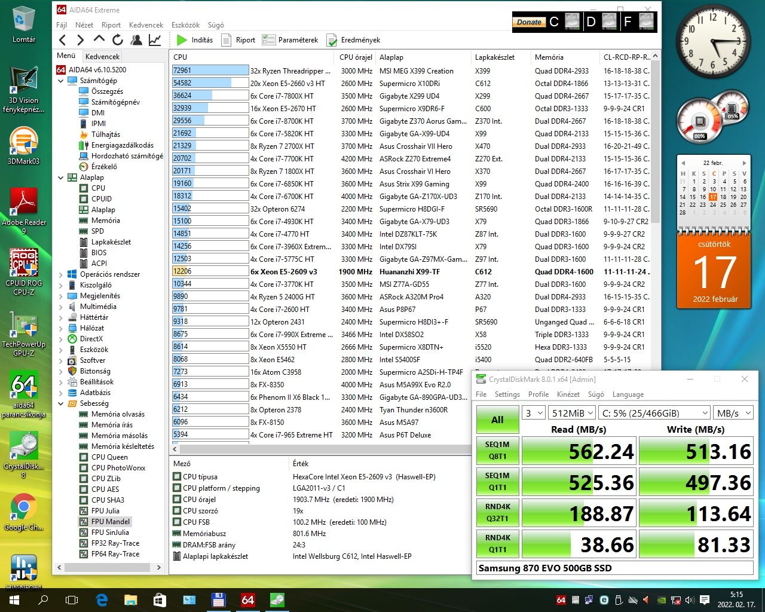Open the Fájl menu in AIDA64
765x612 pixels.
coord(62,25)
